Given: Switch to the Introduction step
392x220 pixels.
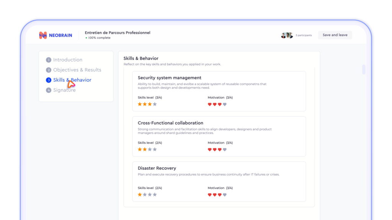Looking at the screenshot, I should [67, 60].
